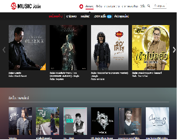Click the red home icon in navigation

click(x=81, y=6)
